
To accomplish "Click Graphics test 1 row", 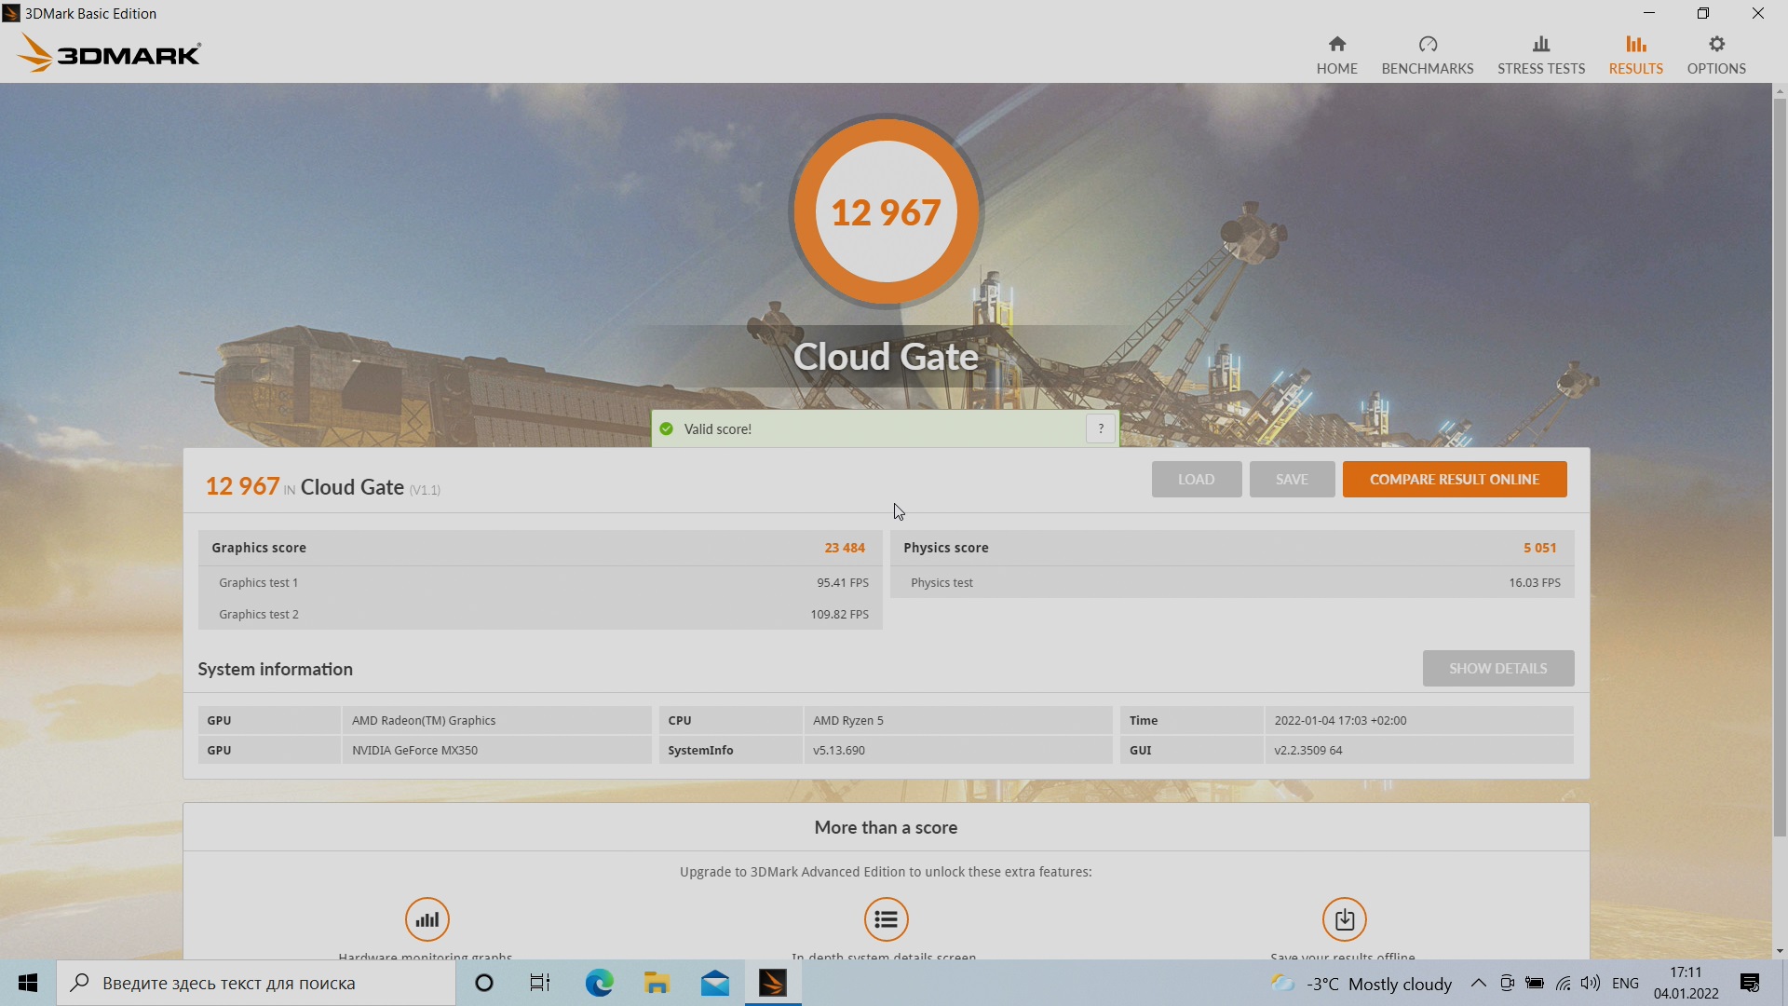I will point(540,582).
